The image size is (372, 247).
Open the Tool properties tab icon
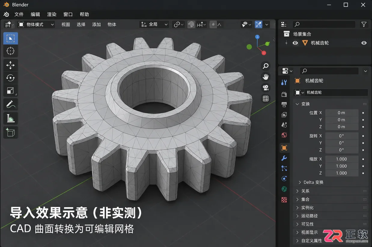coord(284,83)
